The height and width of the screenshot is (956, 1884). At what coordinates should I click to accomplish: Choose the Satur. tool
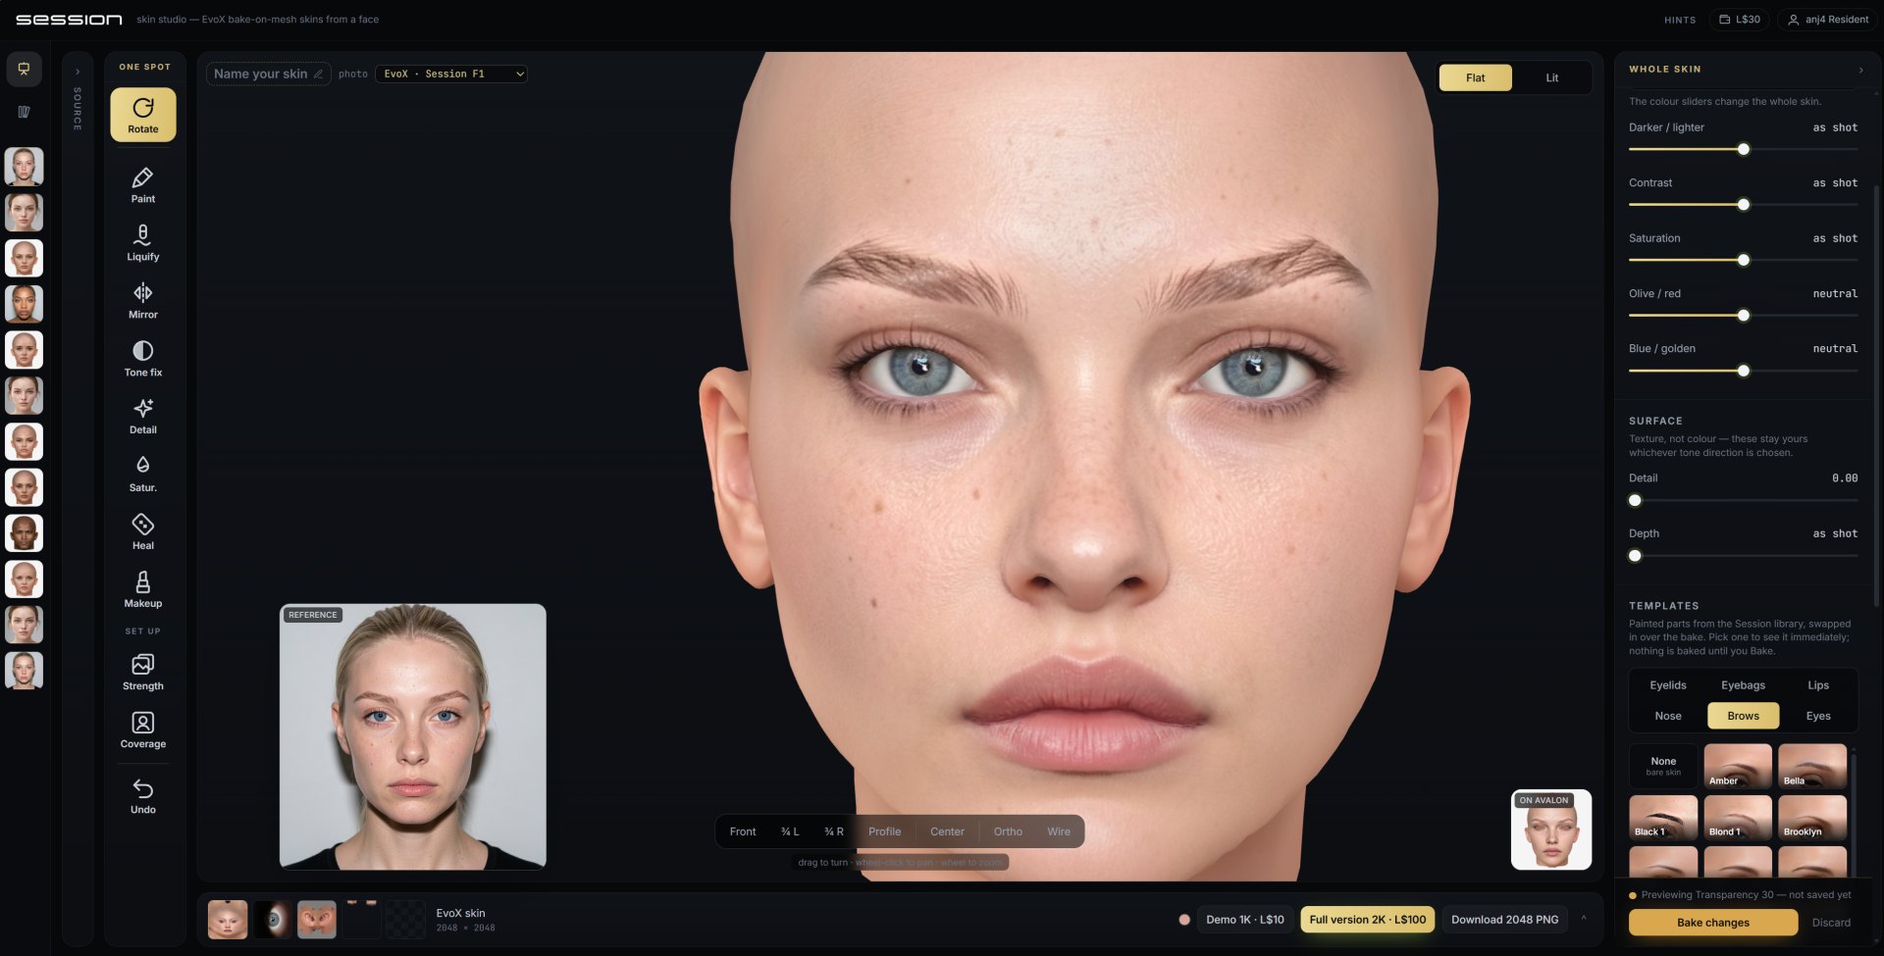coord(143,475)
